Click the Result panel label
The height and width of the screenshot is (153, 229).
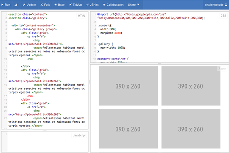(x=222, y=69)
